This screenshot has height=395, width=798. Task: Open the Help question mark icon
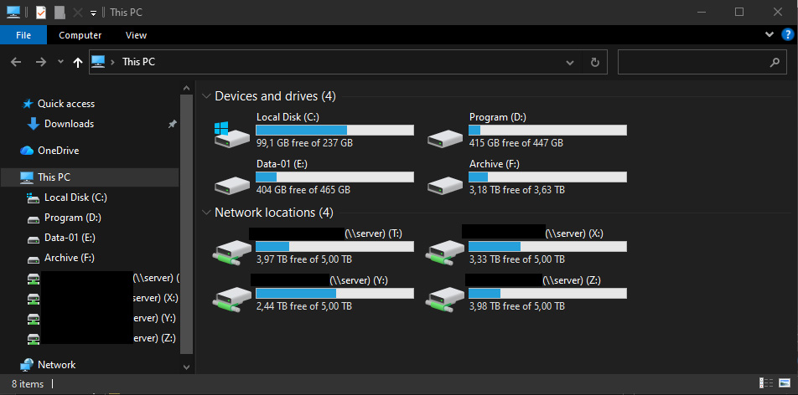coord(787,34)
